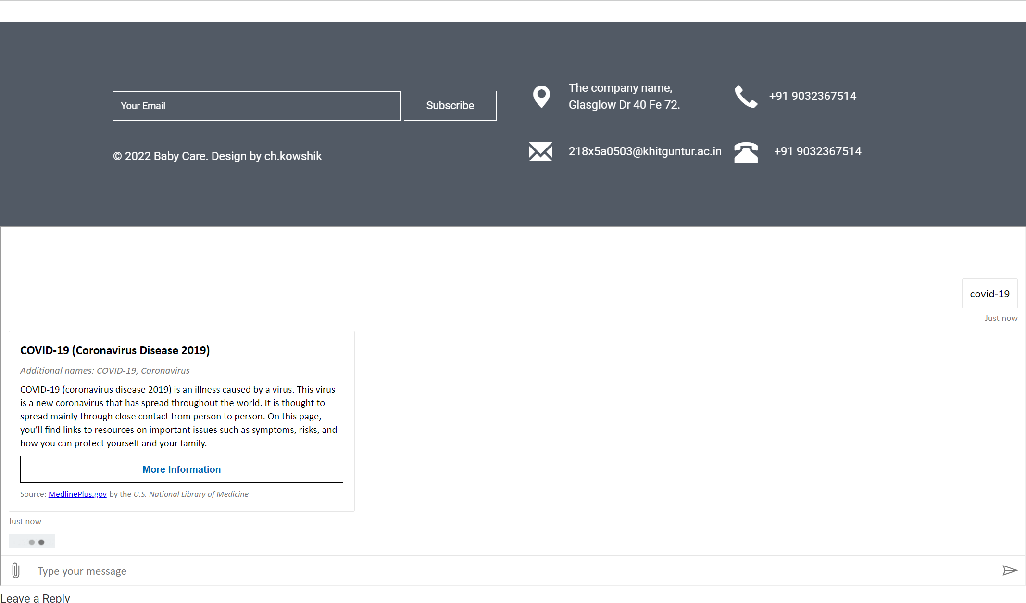Click the company address text
This screenshot has width=1026, height=603.
(x=624, y=96)
